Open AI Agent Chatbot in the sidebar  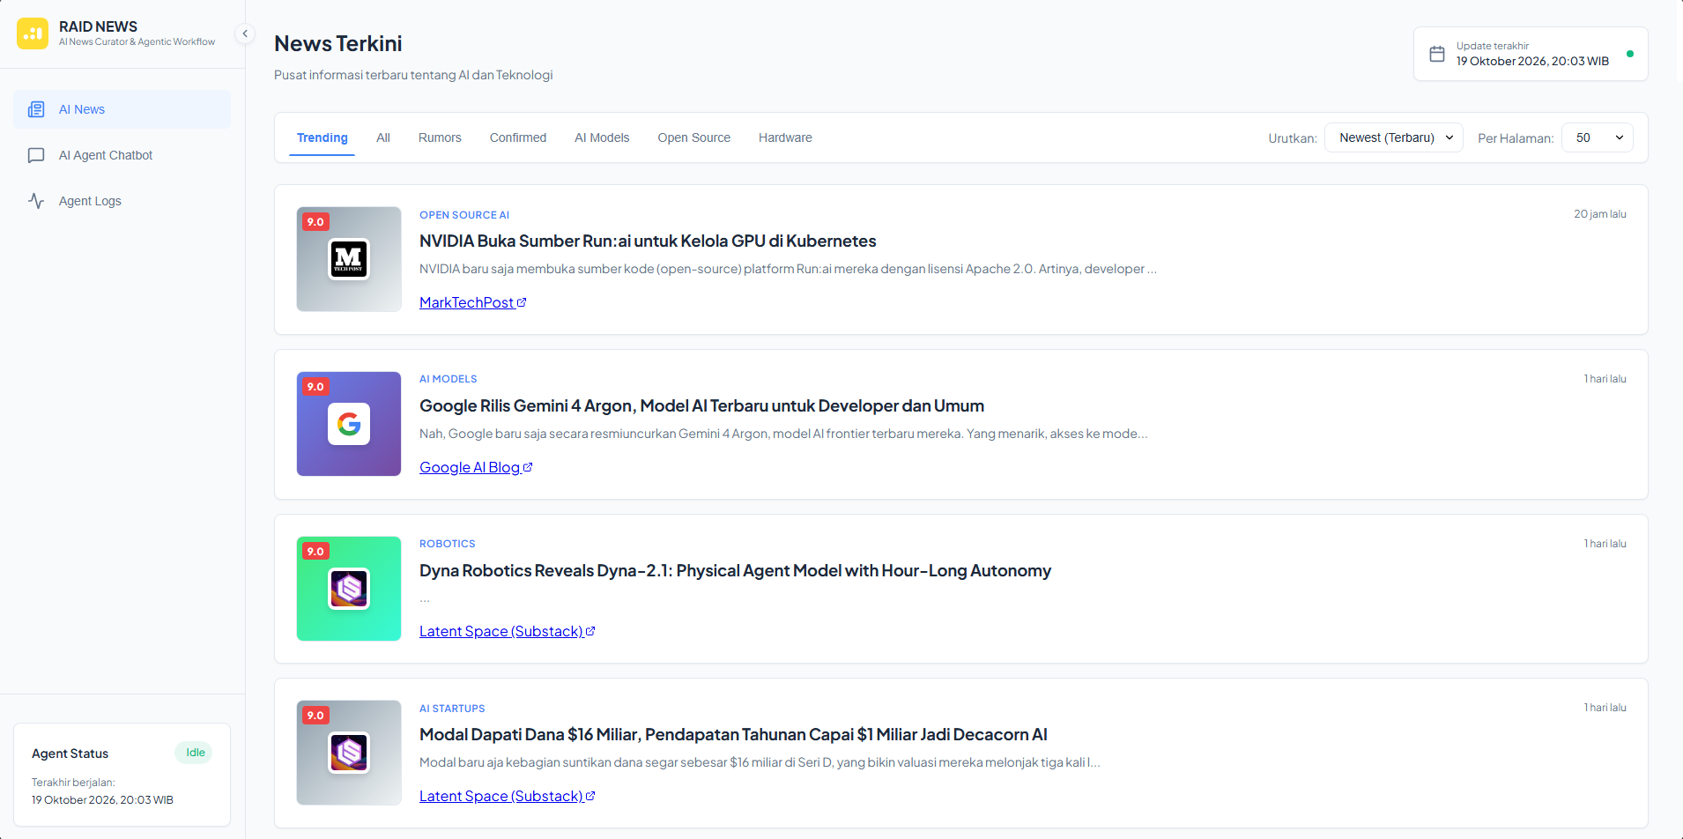tap(122, 155)
